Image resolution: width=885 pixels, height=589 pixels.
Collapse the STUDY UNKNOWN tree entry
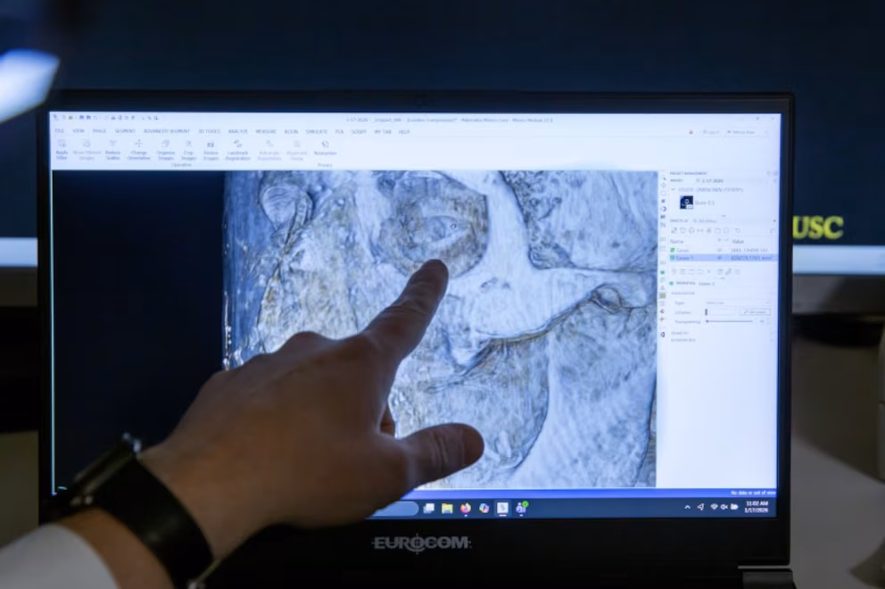(x=673, y=190)
